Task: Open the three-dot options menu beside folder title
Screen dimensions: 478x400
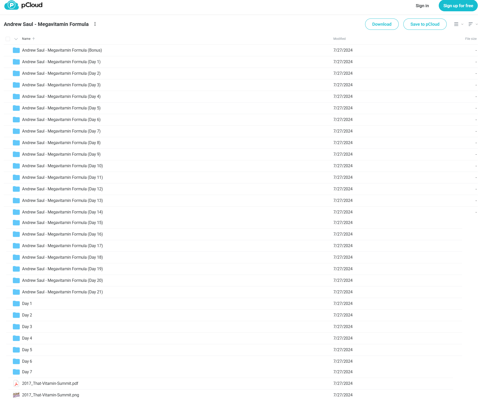Action: point(95,24)
